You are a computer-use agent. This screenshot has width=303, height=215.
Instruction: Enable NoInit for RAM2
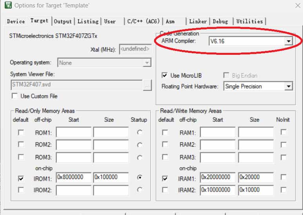point(283,145)
